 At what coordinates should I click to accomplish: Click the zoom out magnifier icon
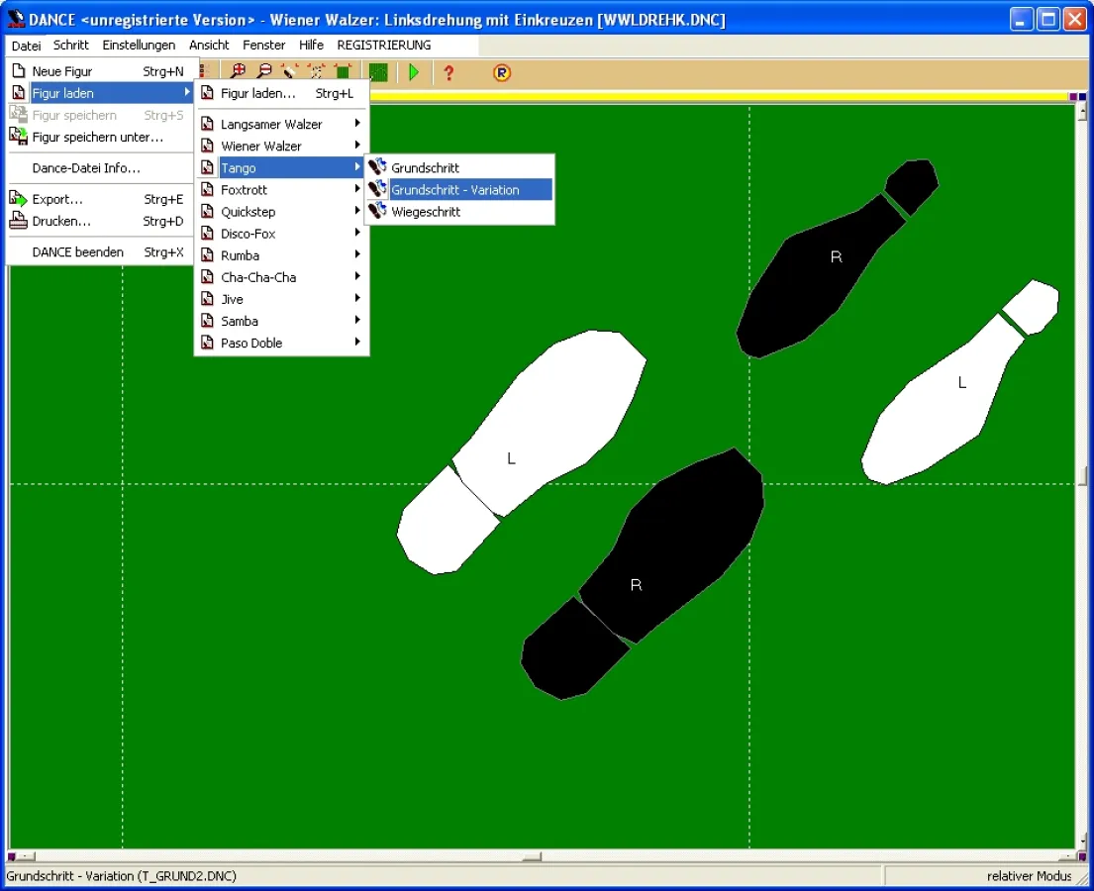point(263,71)
